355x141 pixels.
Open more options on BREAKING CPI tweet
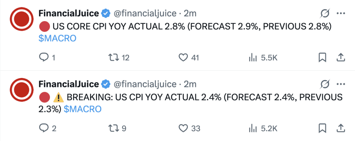340,84
